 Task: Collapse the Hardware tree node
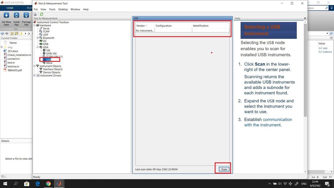(x=34, y=25)
